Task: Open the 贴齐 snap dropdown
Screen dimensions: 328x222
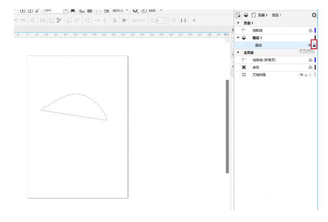Action: [121, 10]
